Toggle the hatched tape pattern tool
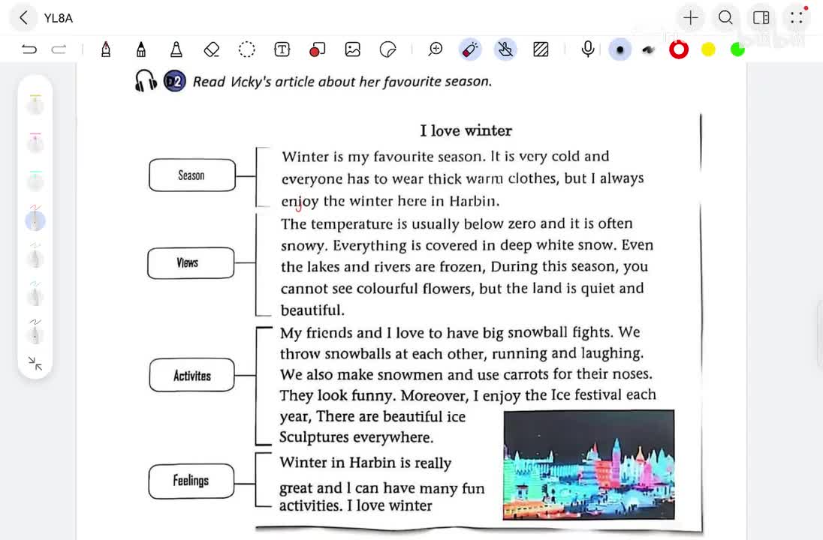Viewport: 823px width, 540px height. coord(541,49)
